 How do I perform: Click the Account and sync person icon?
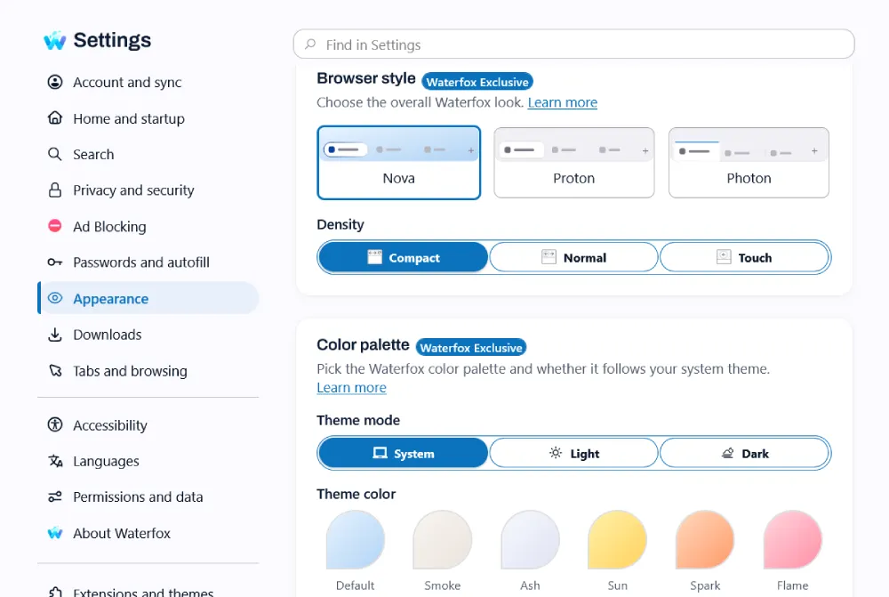tap(55, 82)
